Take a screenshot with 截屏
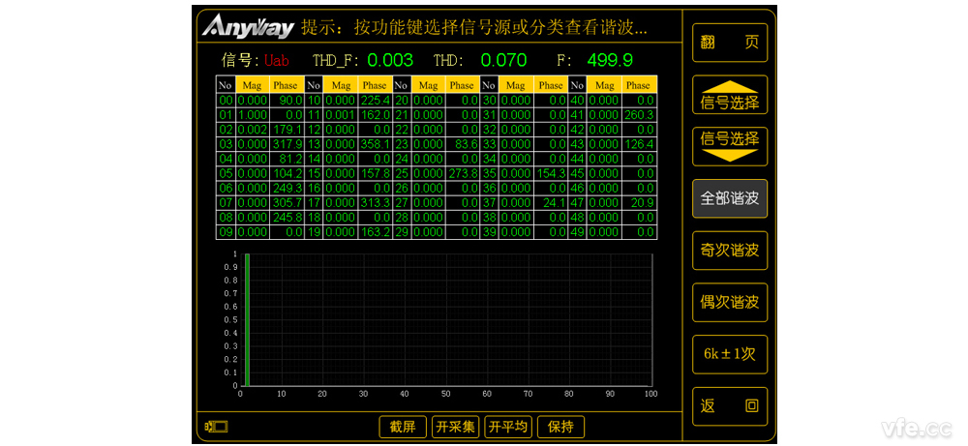The height and width of the screenshot is (446, 968). (x=403, y=427)
